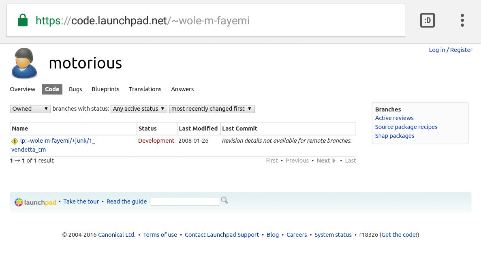Click the Status column header
The image size is (481, 270).
(157, 129)
